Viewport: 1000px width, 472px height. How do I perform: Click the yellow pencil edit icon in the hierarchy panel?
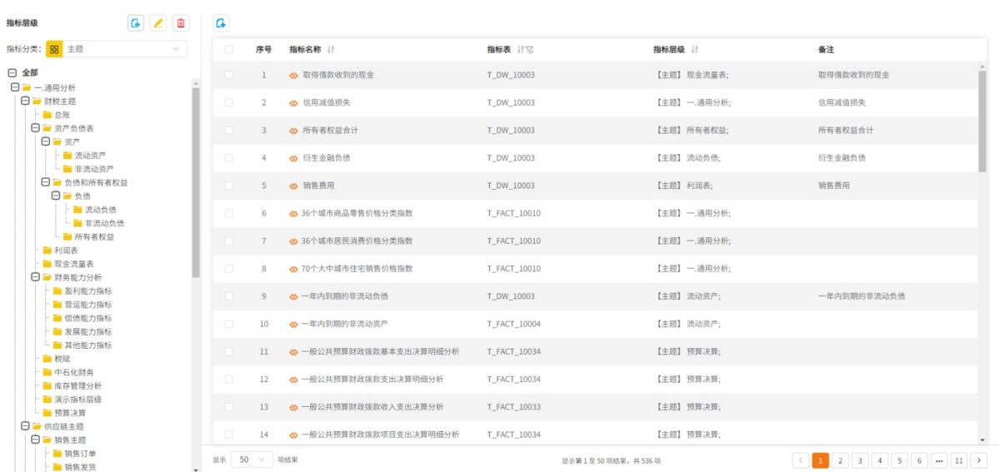point(158,23)
